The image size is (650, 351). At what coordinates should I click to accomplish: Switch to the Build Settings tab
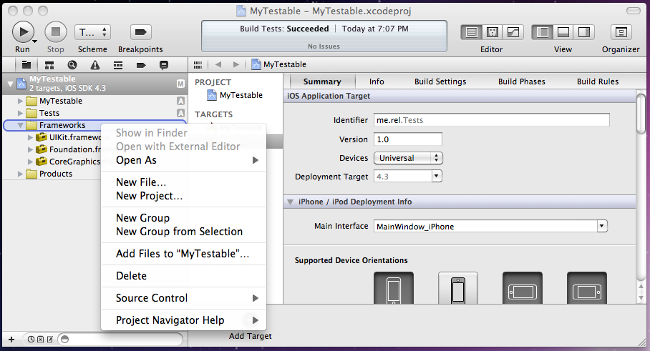440,81
